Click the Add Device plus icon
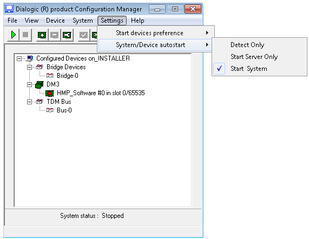The width and height of the screenshot is (309, 239). pos(42,35)
